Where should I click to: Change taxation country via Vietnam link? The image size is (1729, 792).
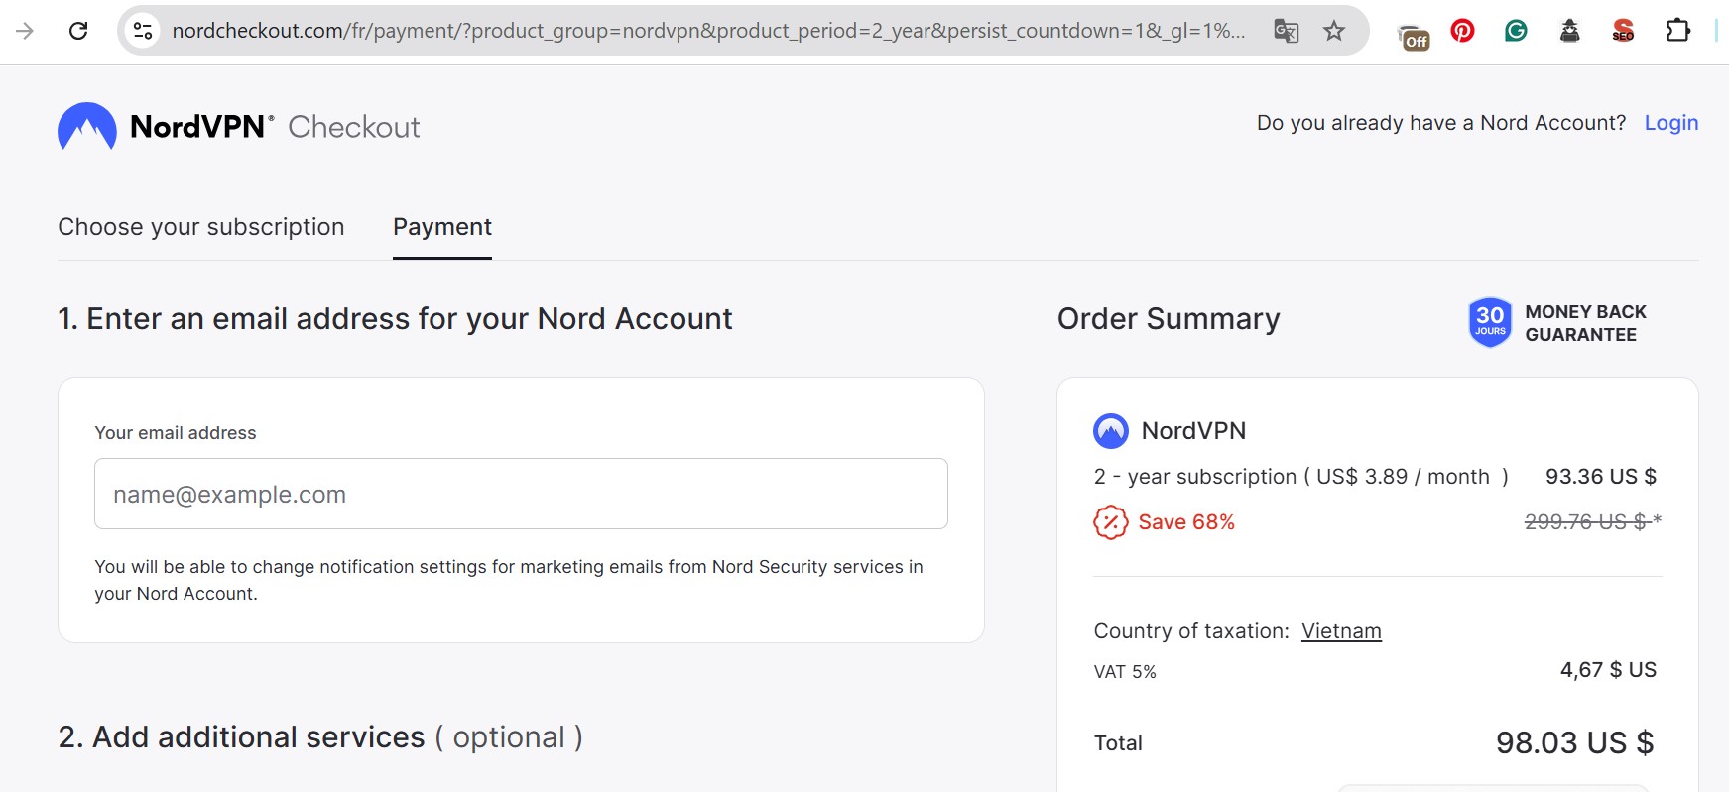pos(1342,630)
